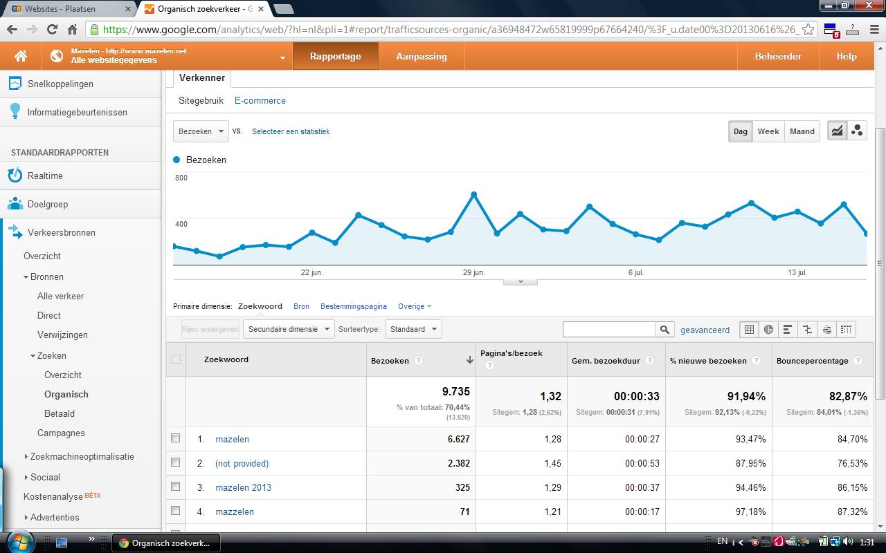Image resolution: width=886 pixels, height=553 pixels.
Task: Open Kostenanalyse BÈTA report
Action: tap(62, 496)
